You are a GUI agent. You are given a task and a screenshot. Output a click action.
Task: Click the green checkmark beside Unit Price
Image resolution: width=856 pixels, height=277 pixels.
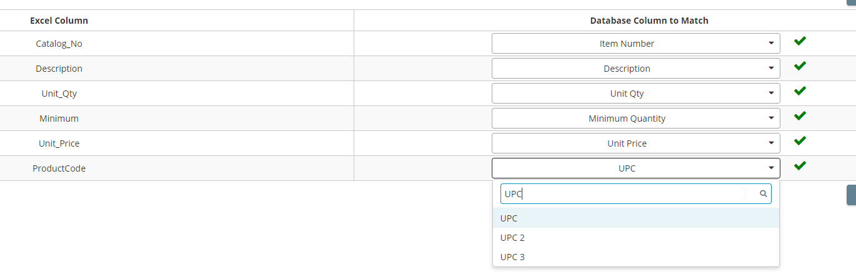click(x=800, y=141)
